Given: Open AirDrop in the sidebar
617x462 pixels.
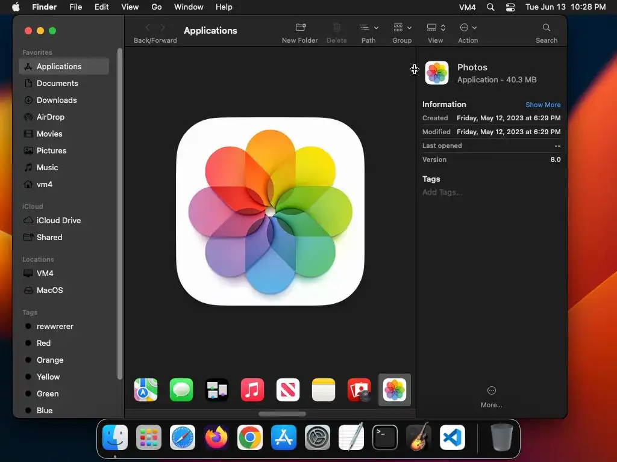Looking at the screenshot, I should tap(64, 117).
